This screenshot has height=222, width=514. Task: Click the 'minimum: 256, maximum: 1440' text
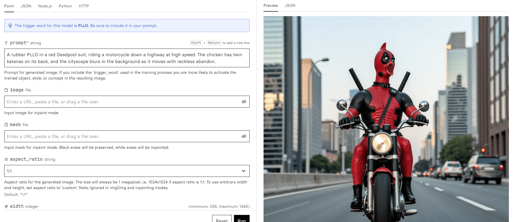point(219,206)
